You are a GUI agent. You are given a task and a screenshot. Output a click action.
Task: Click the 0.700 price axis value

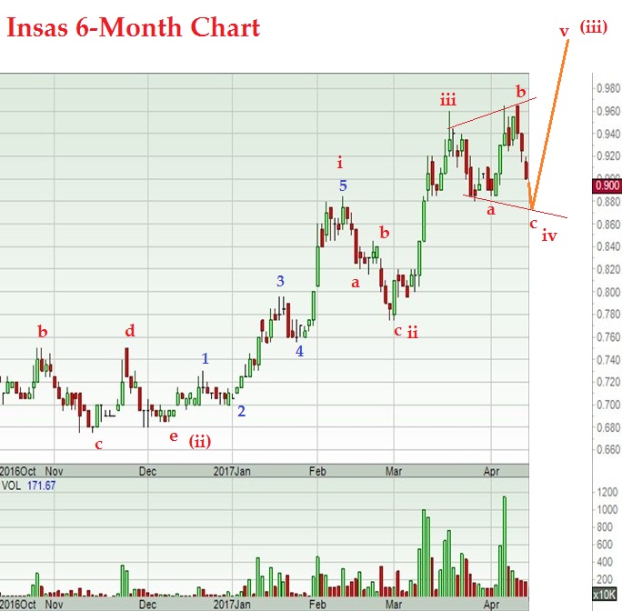click(x=608, y=406)
